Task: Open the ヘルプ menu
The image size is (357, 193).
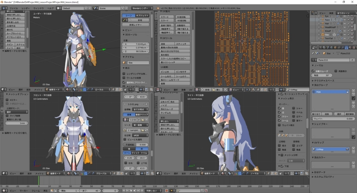Action: tap(50, 8)
